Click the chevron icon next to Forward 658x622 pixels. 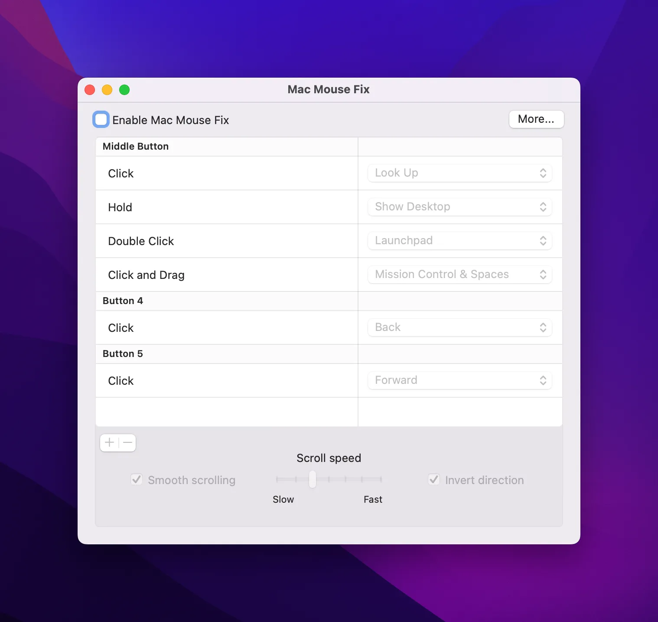coord(543,380)
